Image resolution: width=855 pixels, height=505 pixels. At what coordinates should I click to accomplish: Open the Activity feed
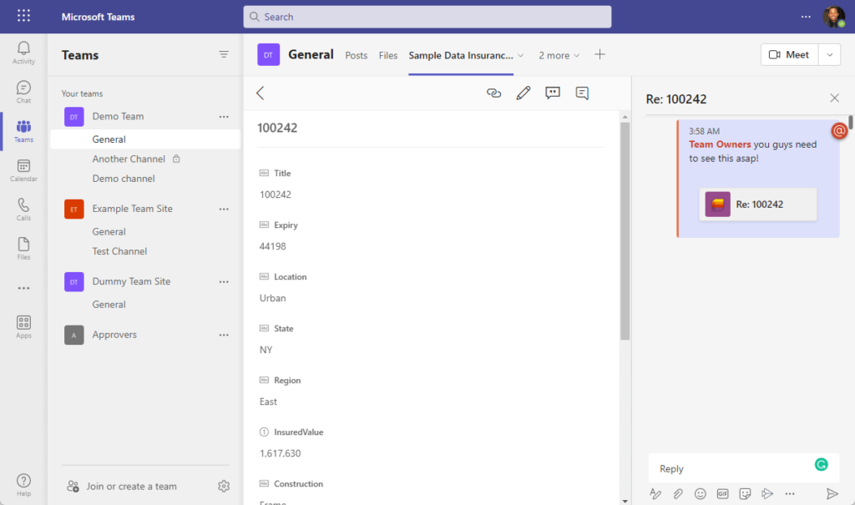pyautogui.click(x=23, y=53)
